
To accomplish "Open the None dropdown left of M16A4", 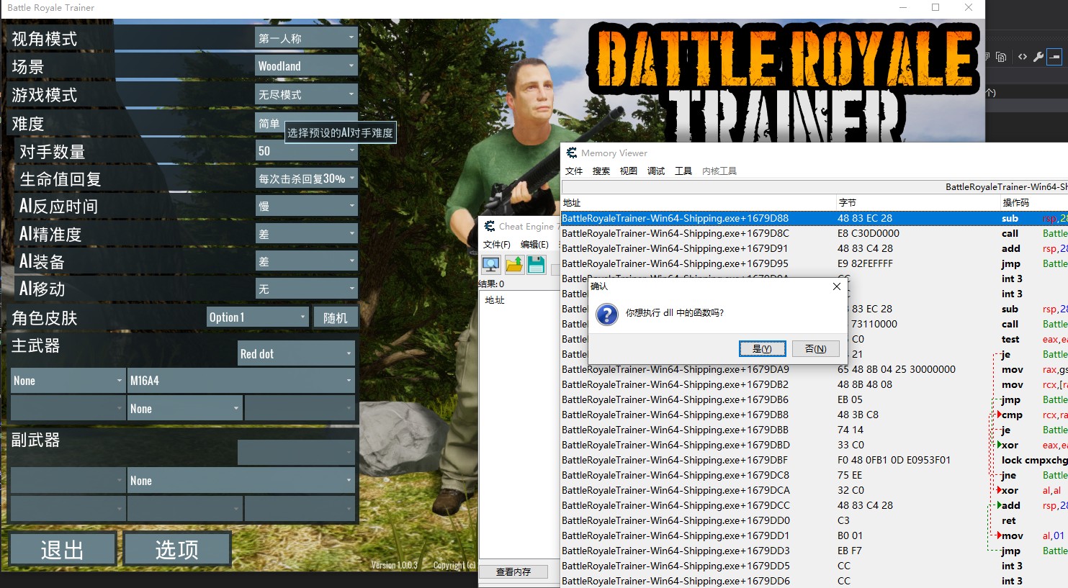I will [x=68, y=381].
